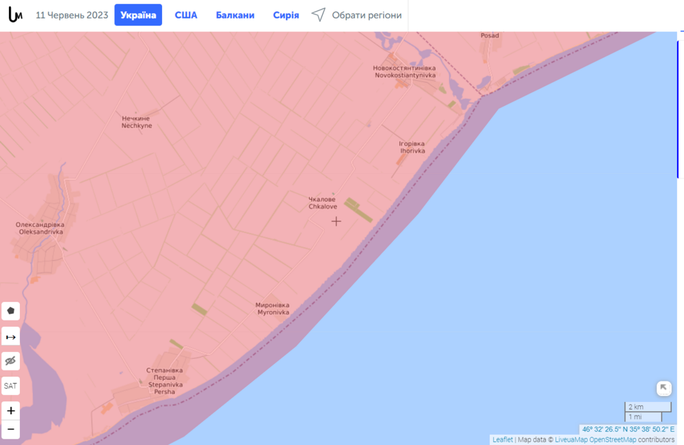Switch to the Балкани region tab
684x445 pixels.
235,14
